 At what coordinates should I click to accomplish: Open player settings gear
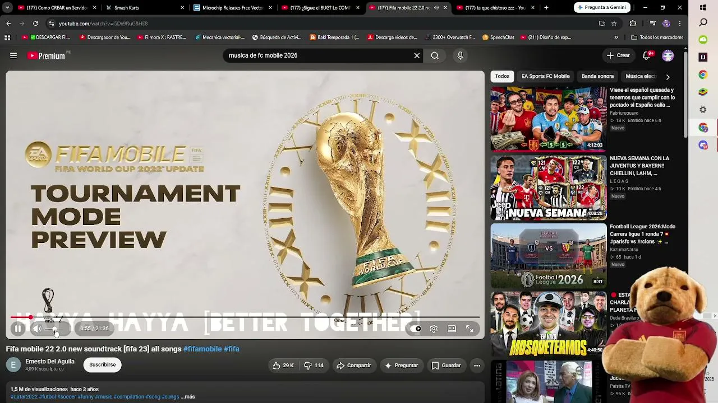434,329
